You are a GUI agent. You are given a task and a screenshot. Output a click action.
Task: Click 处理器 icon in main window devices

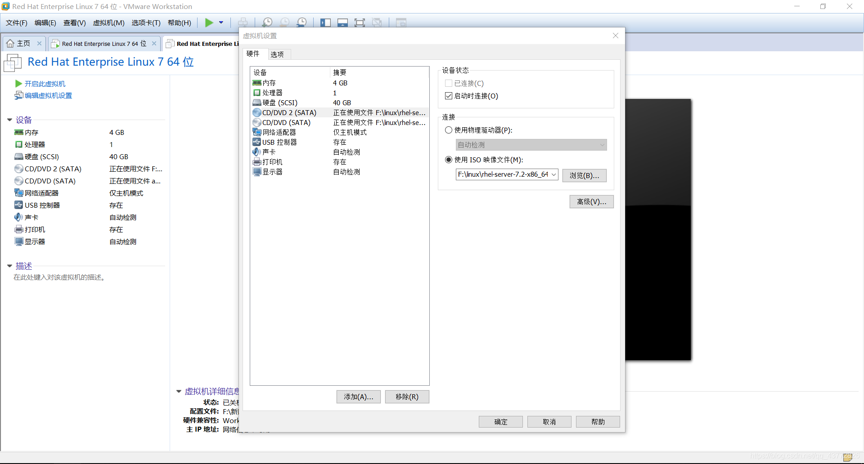18,144
